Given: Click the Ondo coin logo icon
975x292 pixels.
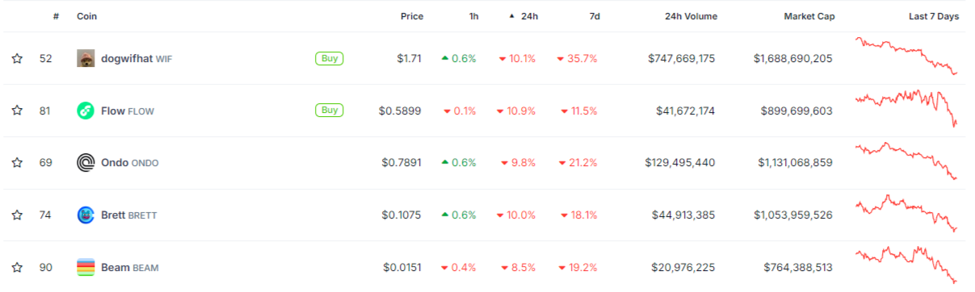Looking at the screenshot, I should [86, 163].
